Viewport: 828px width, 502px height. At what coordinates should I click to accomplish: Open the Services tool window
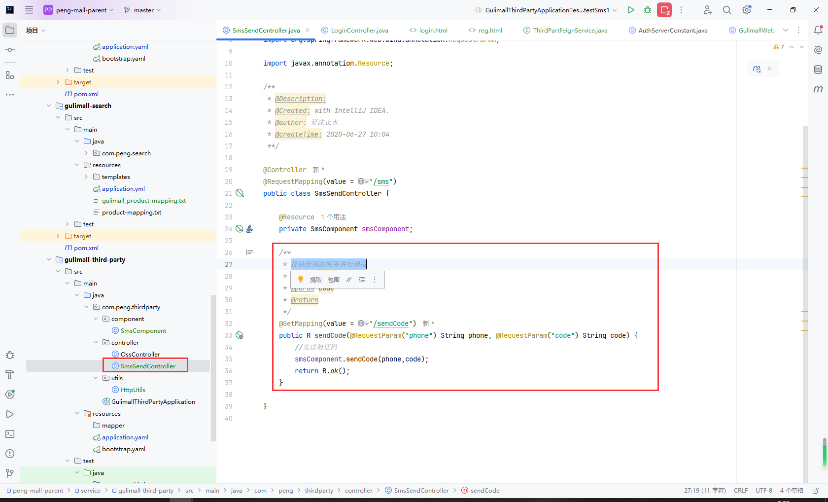10,394
